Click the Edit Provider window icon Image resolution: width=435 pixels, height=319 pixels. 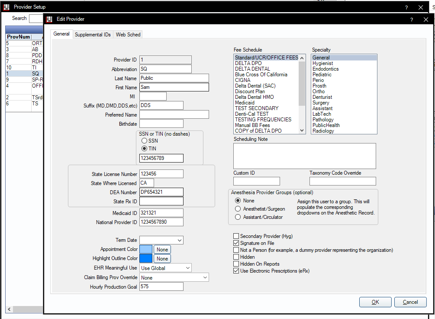click(x=49, y=19)
